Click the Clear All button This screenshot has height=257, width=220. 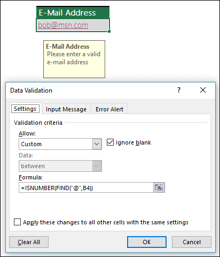tap(29, 242)
